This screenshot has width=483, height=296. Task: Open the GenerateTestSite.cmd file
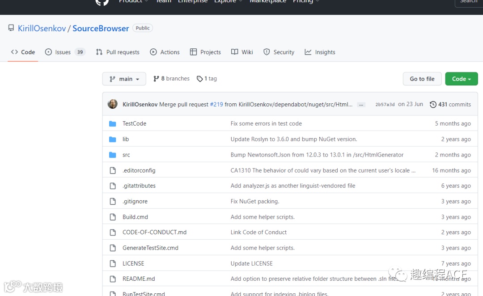[150, 248]
